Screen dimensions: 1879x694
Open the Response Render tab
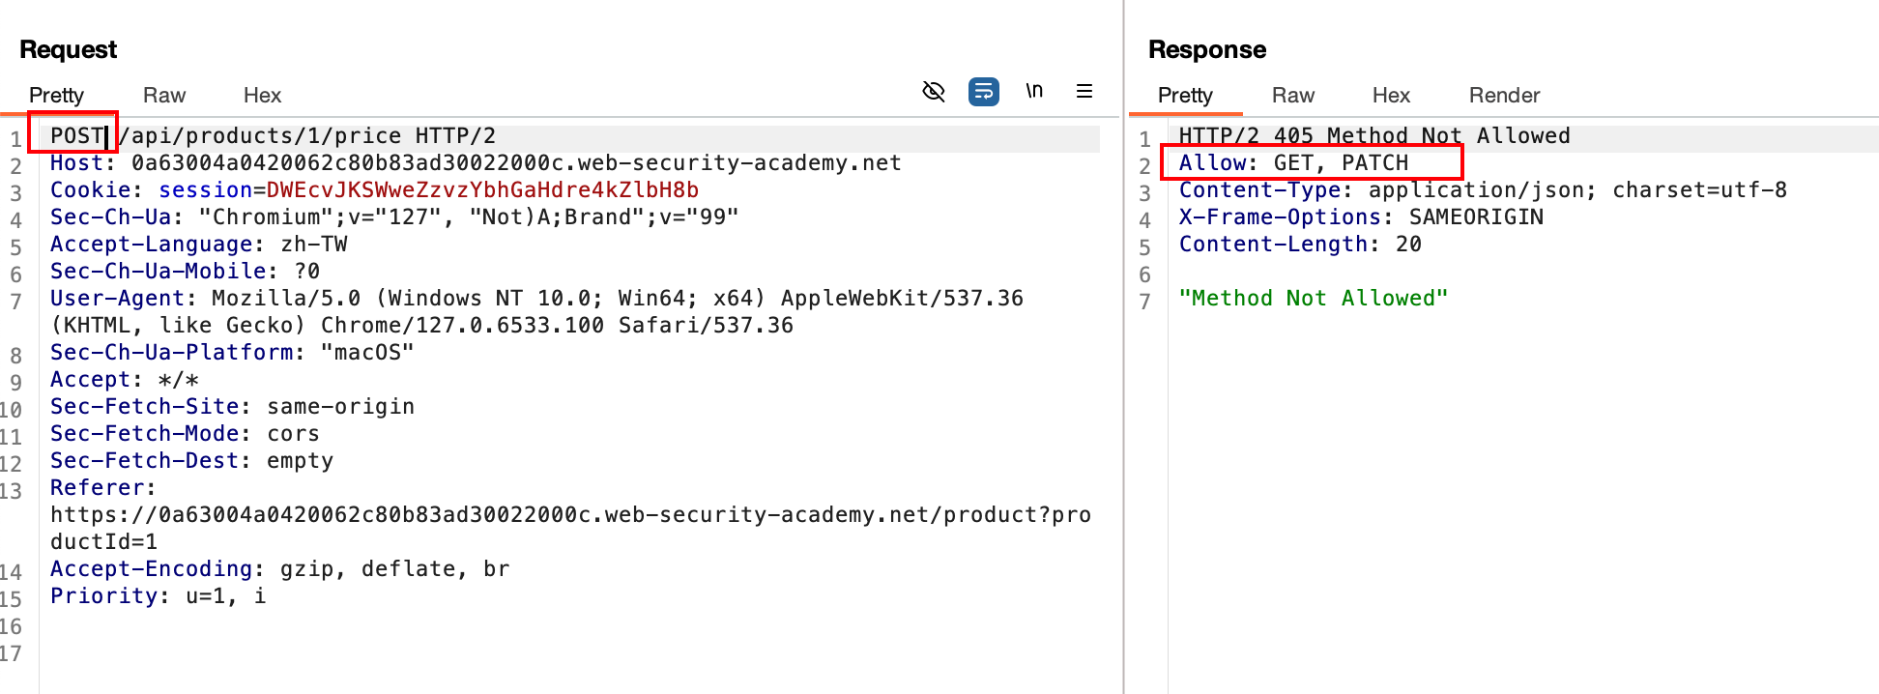point(1504,95)
